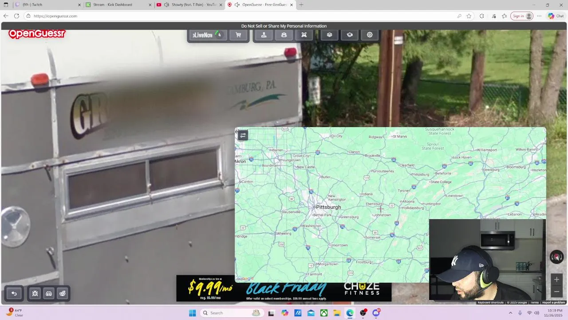Viewport: 568px width, 320px height.
Task: Place guess on Pittsburgh on map
Action: tap(328, 207)
